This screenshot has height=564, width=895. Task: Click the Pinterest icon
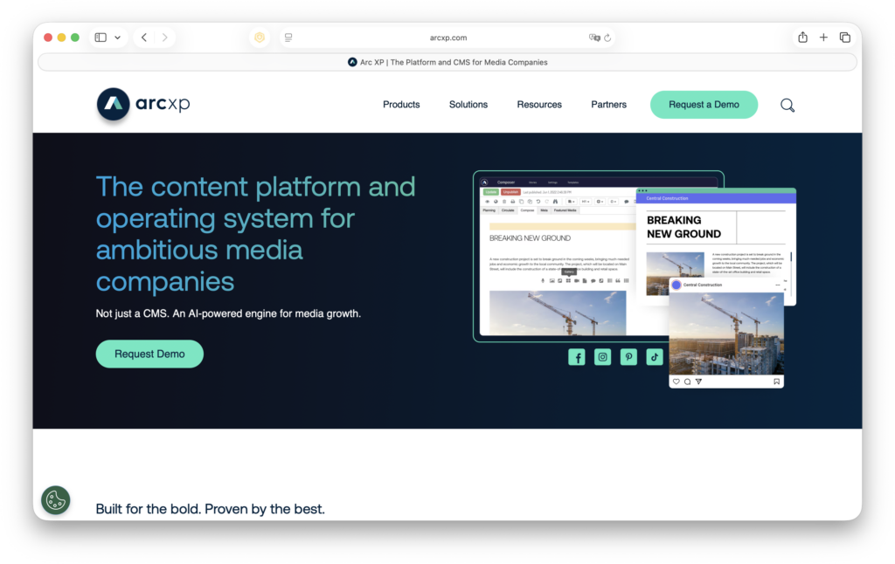[x=628, y=356]
